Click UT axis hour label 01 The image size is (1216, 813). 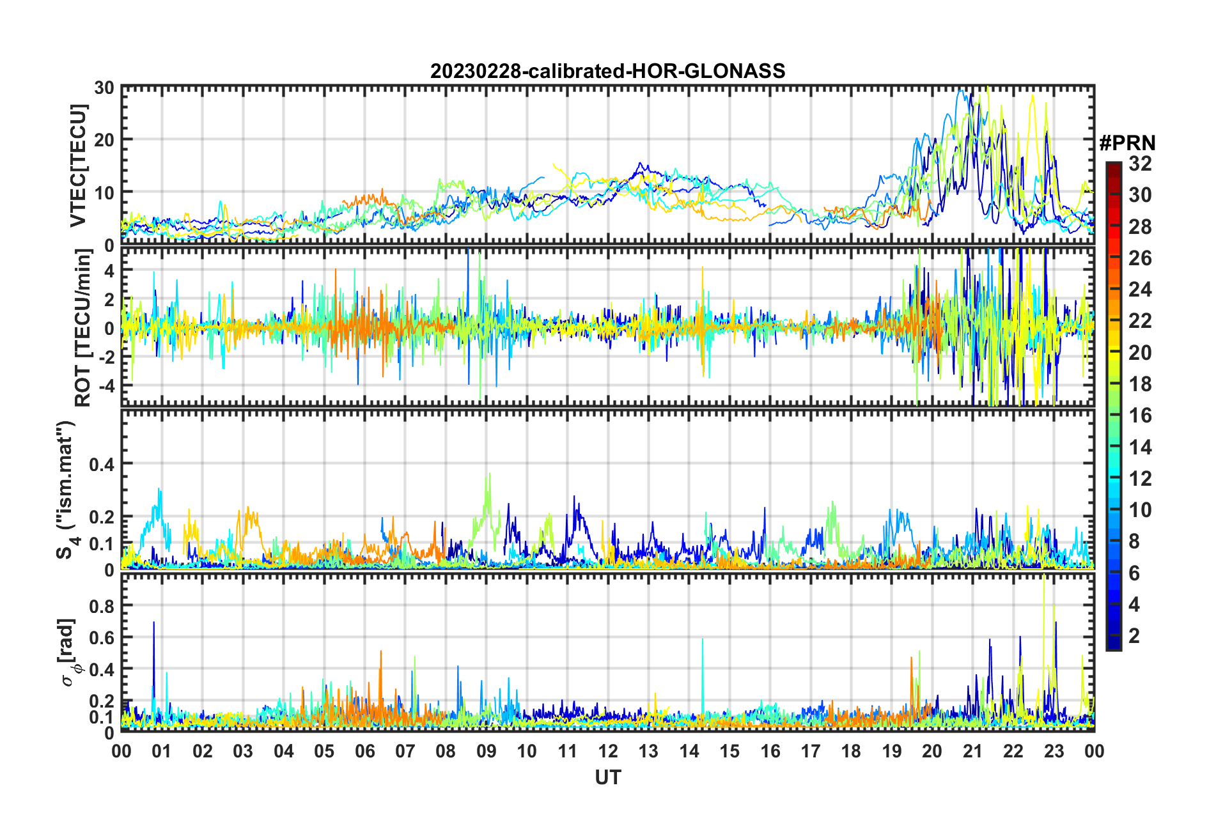[x=162, y=751]
